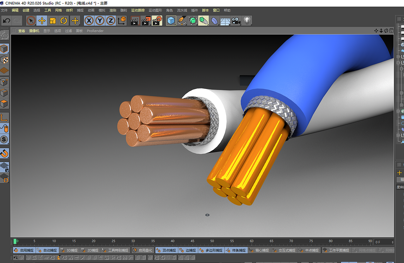Enable Axis mode L-shaped icon
Screen dimensions: 404x263
click(4, 118)
